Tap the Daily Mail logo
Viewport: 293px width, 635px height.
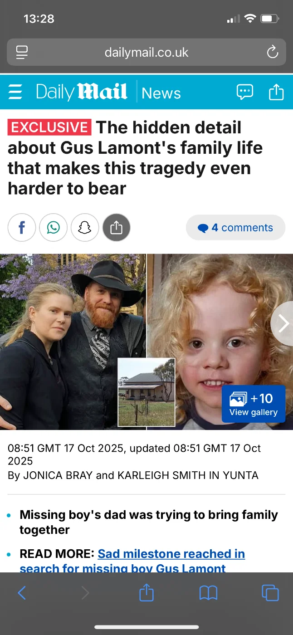[82, 92]
